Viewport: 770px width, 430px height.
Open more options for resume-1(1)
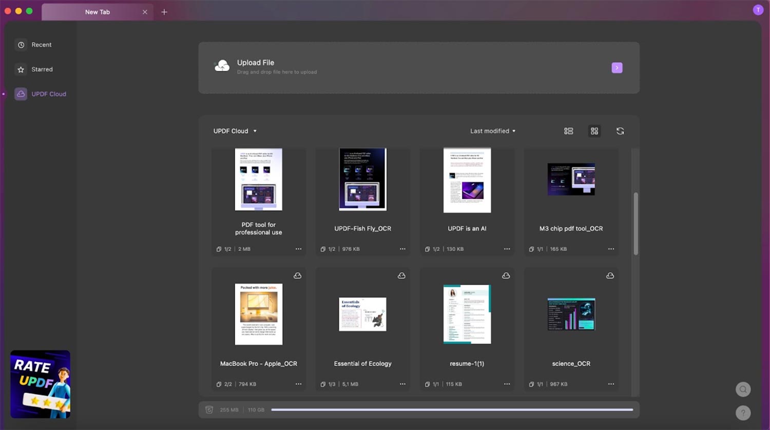tap(507, 384)
